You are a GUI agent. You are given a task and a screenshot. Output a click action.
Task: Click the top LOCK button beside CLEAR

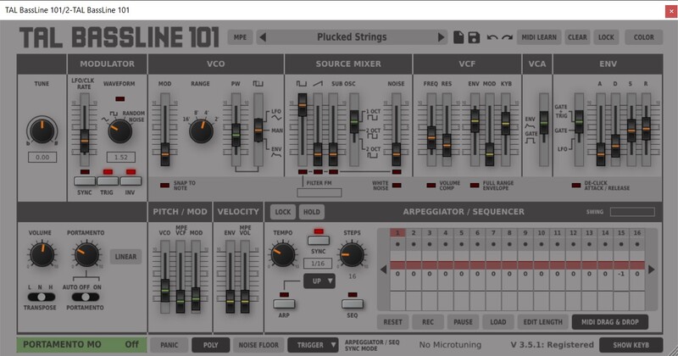click(606, 37)
